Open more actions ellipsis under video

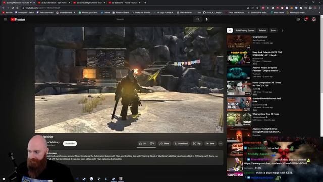221,143
